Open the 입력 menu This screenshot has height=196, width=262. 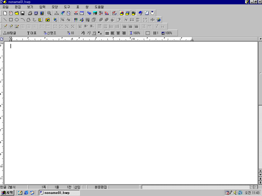[x=42, y=7]
